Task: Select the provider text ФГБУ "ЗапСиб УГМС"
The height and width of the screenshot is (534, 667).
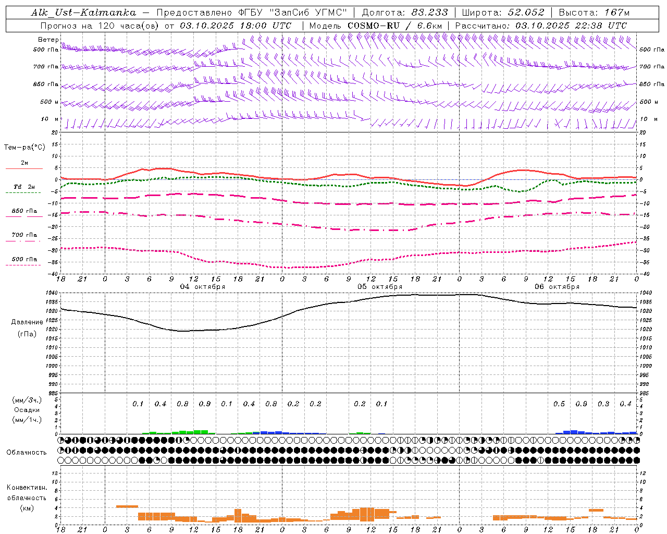Action: [292, 13]
